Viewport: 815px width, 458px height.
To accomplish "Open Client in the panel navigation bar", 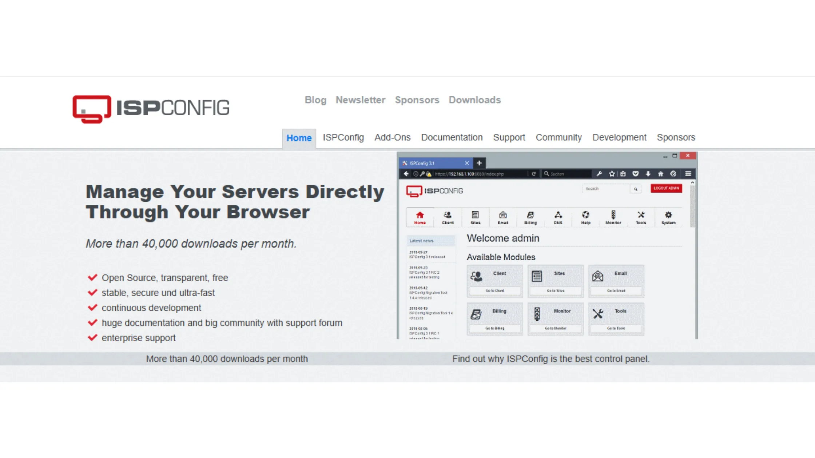I will tap(448, 218).
